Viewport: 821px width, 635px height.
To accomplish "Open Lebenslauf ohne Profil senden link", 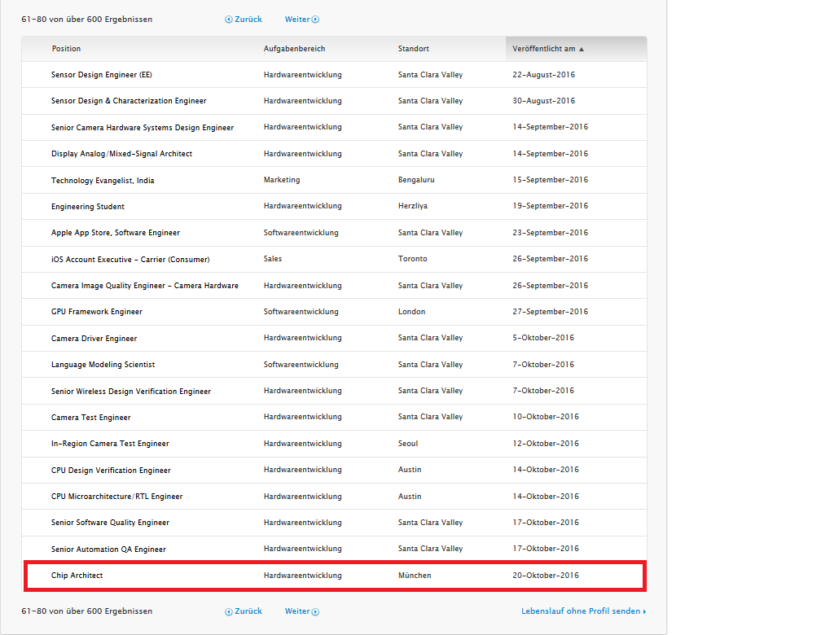I will 583,611.
